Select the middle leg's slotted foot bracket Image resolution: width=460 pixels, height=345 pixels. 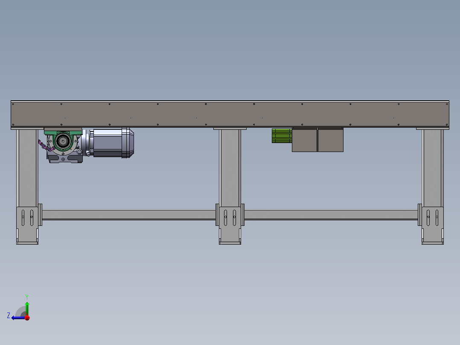(230, 225)
